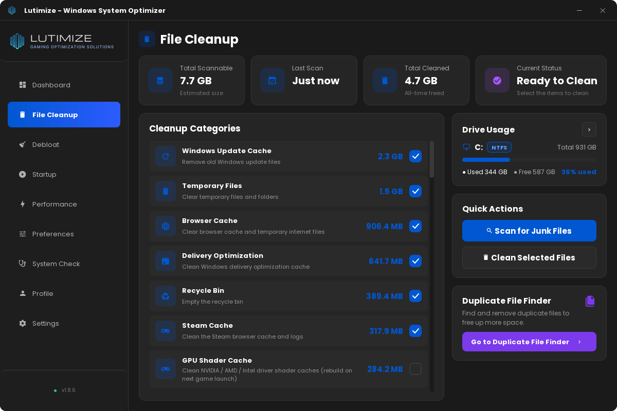Screen dimensions: 617x411
Task: Click the Ready to Clean status text
Action: click(557, 81)
